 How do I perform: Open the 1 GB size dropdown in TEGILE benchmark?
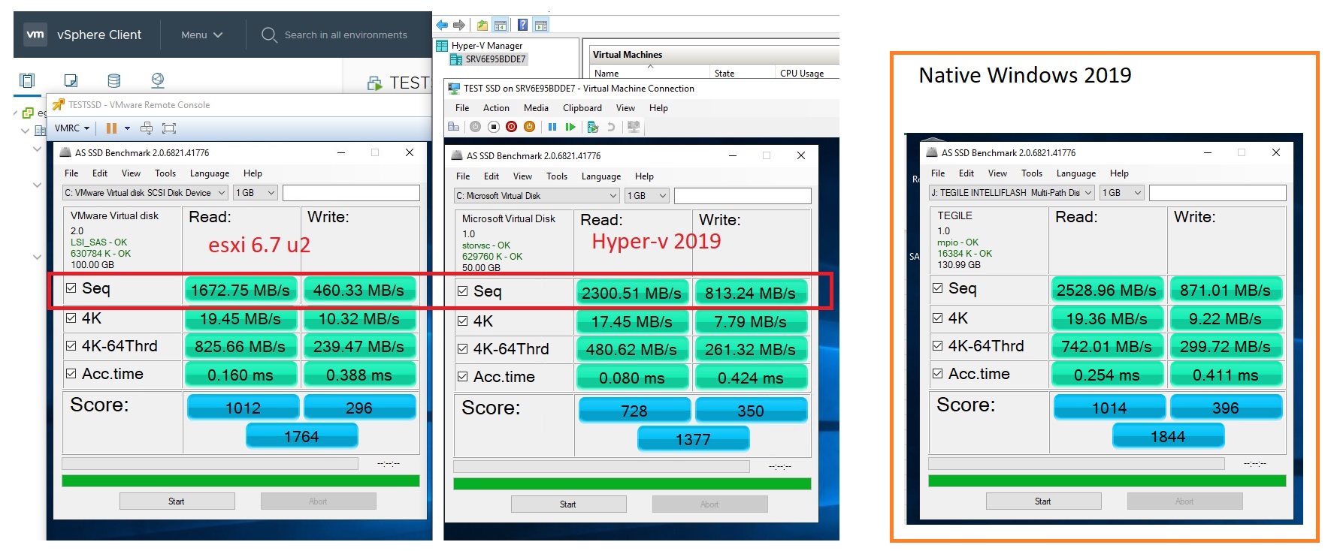(x=1122, y=193)
